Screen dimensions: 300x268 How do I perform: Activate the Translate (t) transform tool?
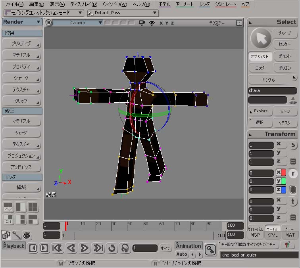tap(293, 201)
